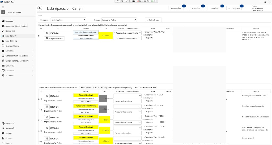Open the Tecnici dropdown showing Lamberto Pedini
The width and height of the screenshot is (272, 145).
[119, 20]
